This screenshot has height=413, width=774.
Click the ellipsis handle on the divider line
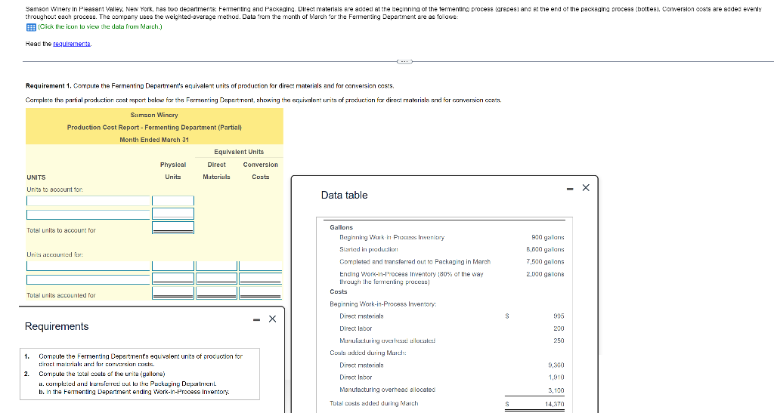(404, 62)
